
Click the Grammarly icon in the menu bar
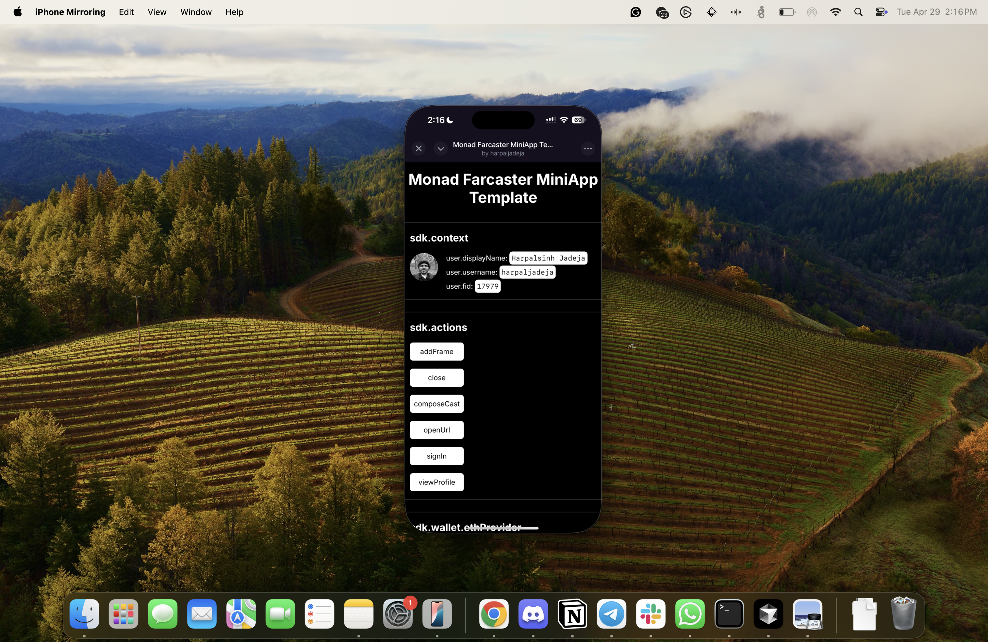click(x=635, y=12)
